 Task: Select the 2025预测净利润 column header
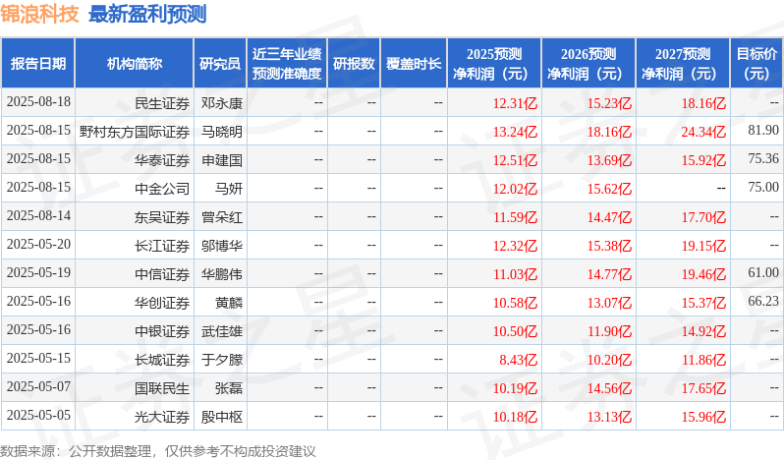[x=494, y=64]
